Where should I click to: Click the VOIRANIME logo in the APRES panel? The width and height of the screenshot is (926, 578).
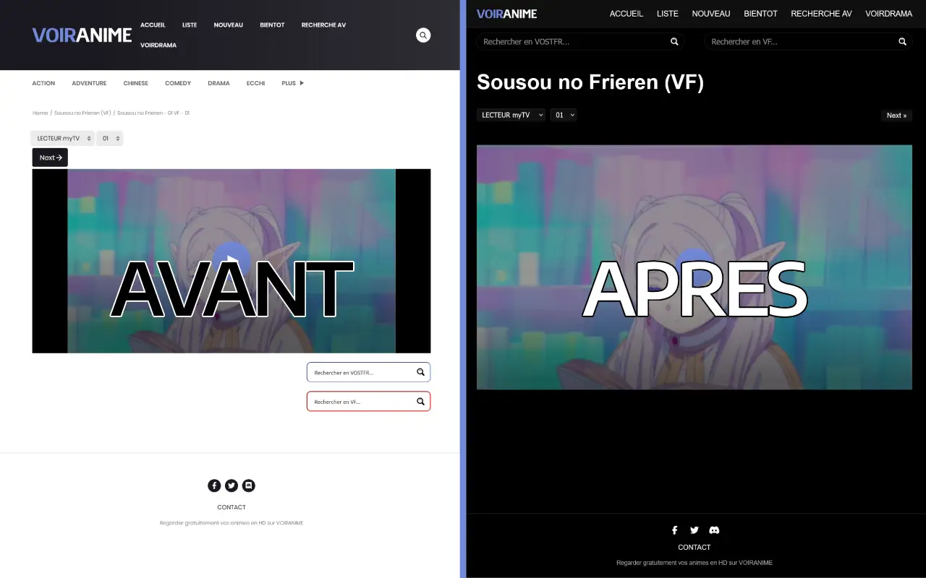pos(506,14)
